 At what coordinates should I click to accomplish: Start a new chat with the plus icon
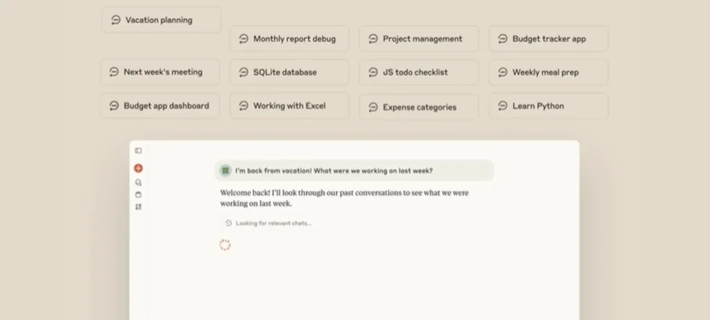(138, 168)
